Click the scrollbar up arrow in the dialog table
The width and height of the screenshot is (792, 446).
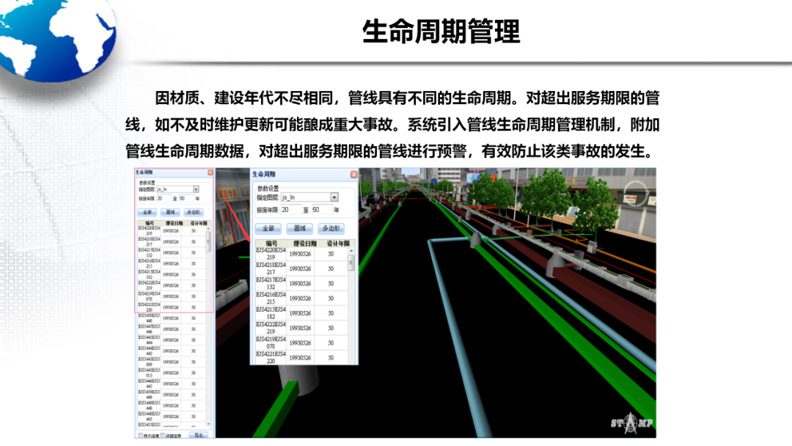(x=351, y=251)
